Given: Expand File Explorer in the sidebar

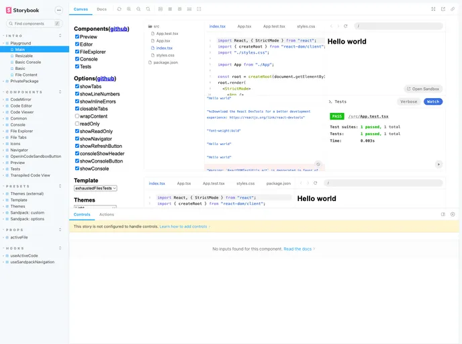Looking at the screenshot, I should point(21,131).
